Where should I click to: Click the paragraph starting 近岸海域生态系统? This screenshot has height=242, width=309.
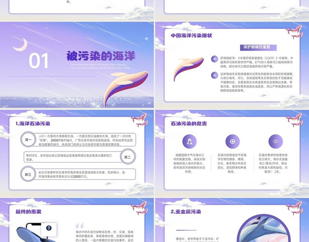[257, 82]
